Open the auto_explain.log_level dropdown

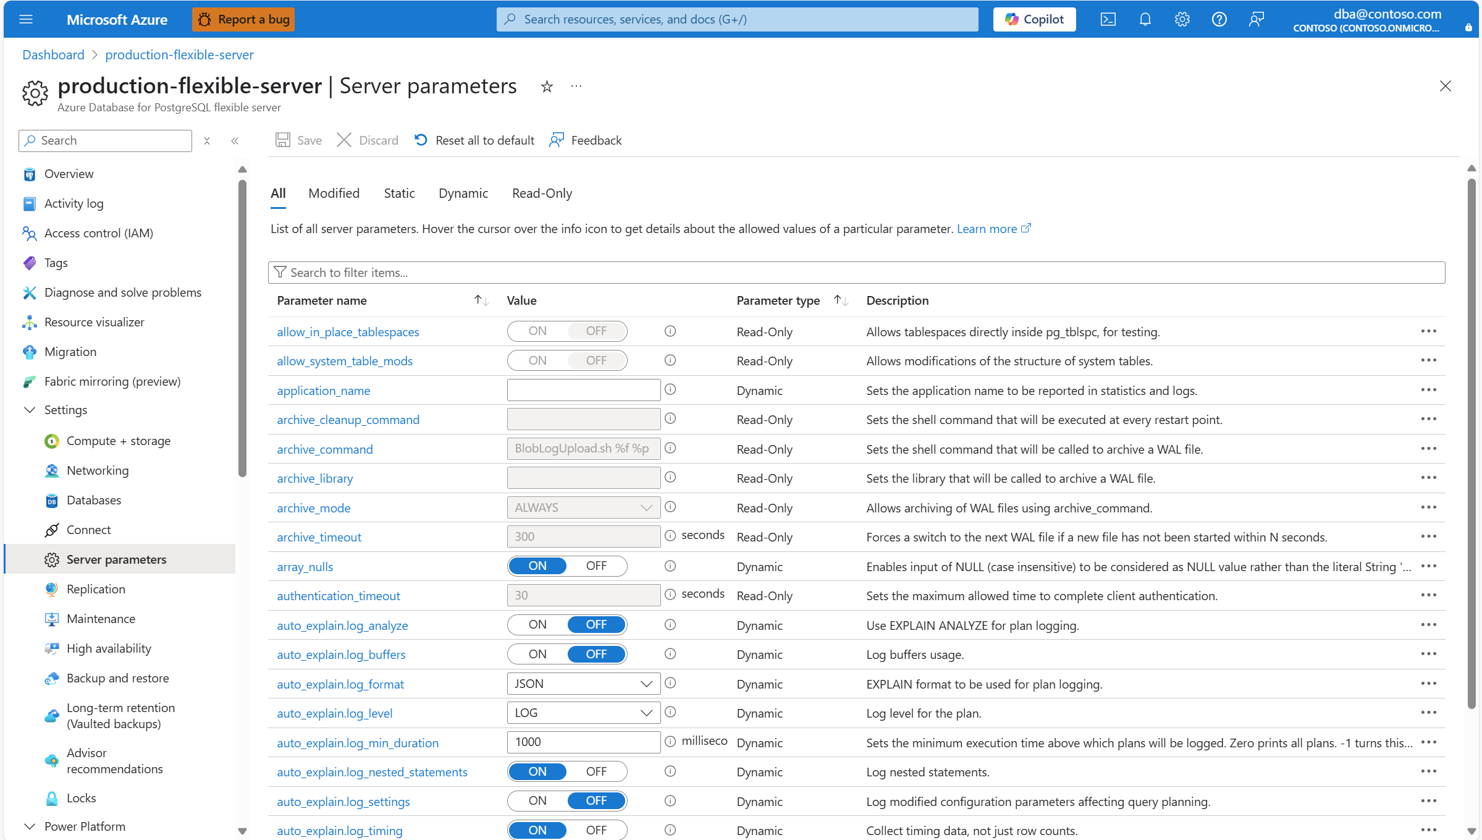(583, 713)
